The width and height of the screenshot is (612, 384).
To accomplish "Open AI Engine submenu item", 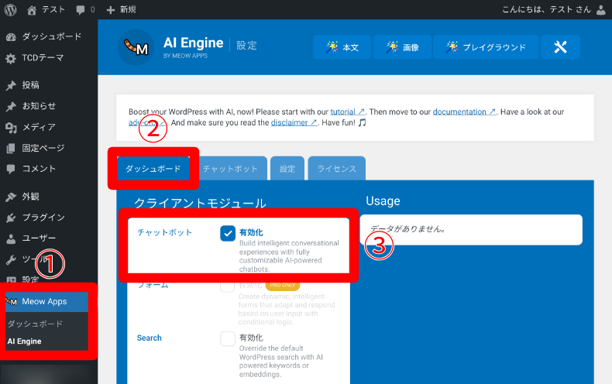I will coord(24,341).
